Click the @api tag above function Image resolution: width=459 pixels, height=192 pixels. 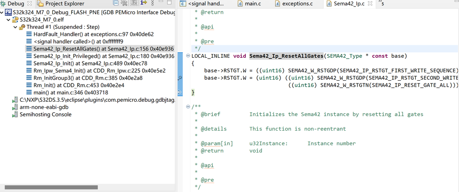(207, 27)
